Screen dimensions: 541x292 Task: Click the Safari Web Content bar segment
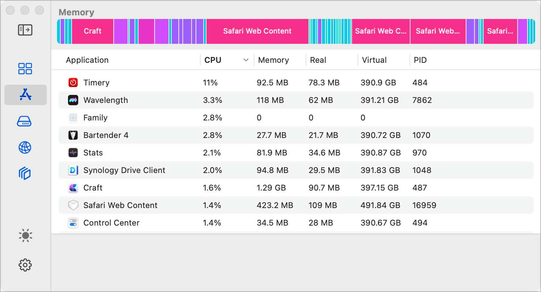pyautogui.click(x=257, y=31)
